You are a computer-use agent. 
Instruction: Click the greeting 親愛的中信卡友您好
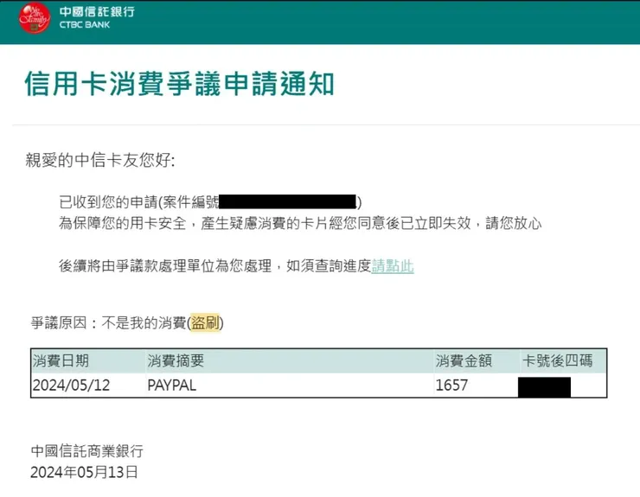click(100, 160)
